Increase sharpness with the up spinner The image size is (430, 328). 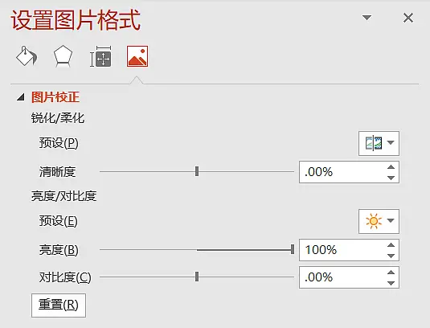pyautogui.click(x=391, y=167)
